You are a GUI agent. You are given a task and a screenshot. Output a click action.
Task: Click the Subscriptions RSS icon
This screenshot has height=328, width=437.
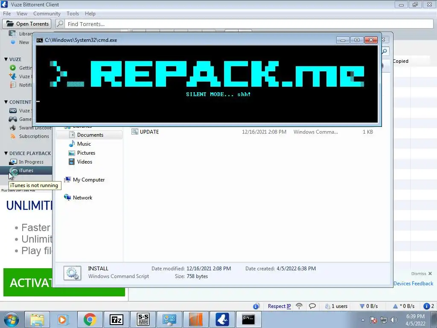(x=13, y=136)
